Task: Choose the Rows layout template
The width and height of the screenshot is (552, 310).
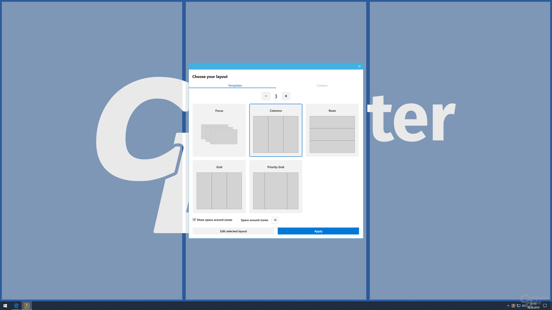Action: (332, 130)
